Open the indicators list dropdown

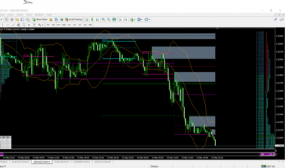coord(133,20)
